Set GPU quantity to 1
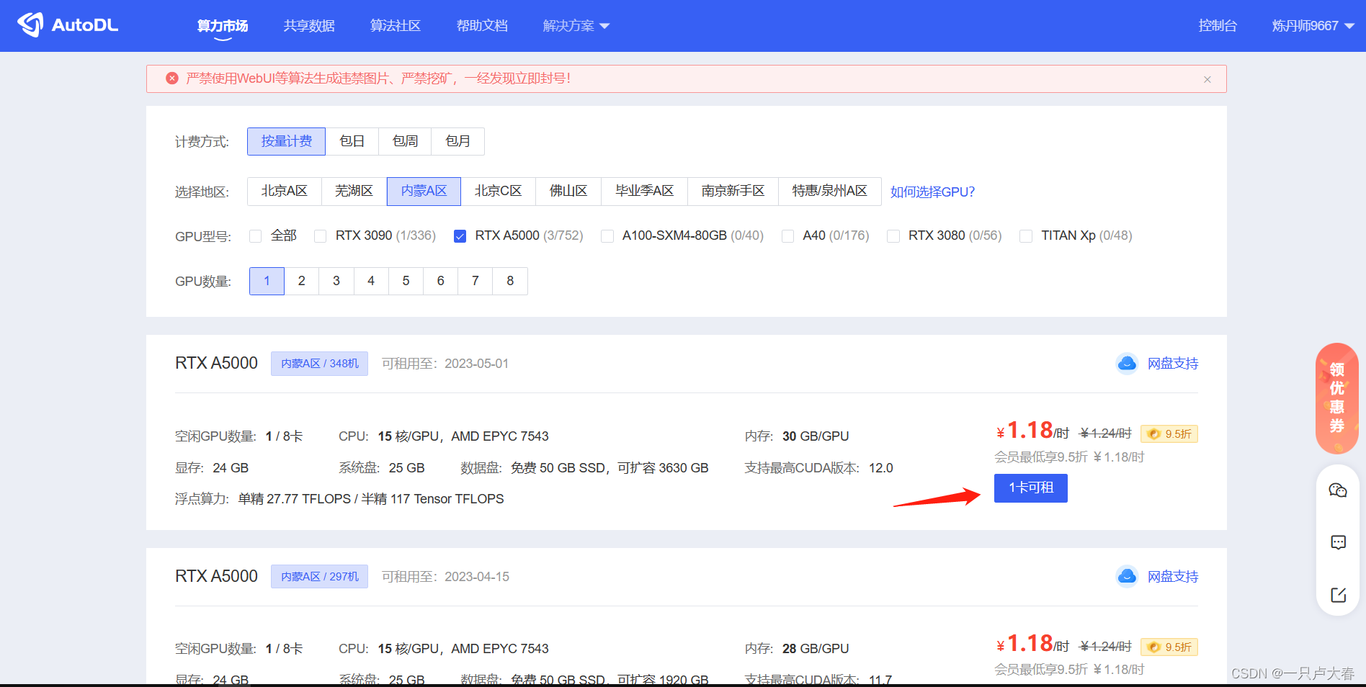 [267, 281]
